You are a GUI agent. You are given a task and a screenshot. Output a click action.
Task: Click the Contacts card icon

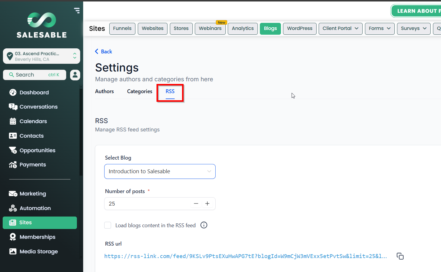(x=13, y=136)
